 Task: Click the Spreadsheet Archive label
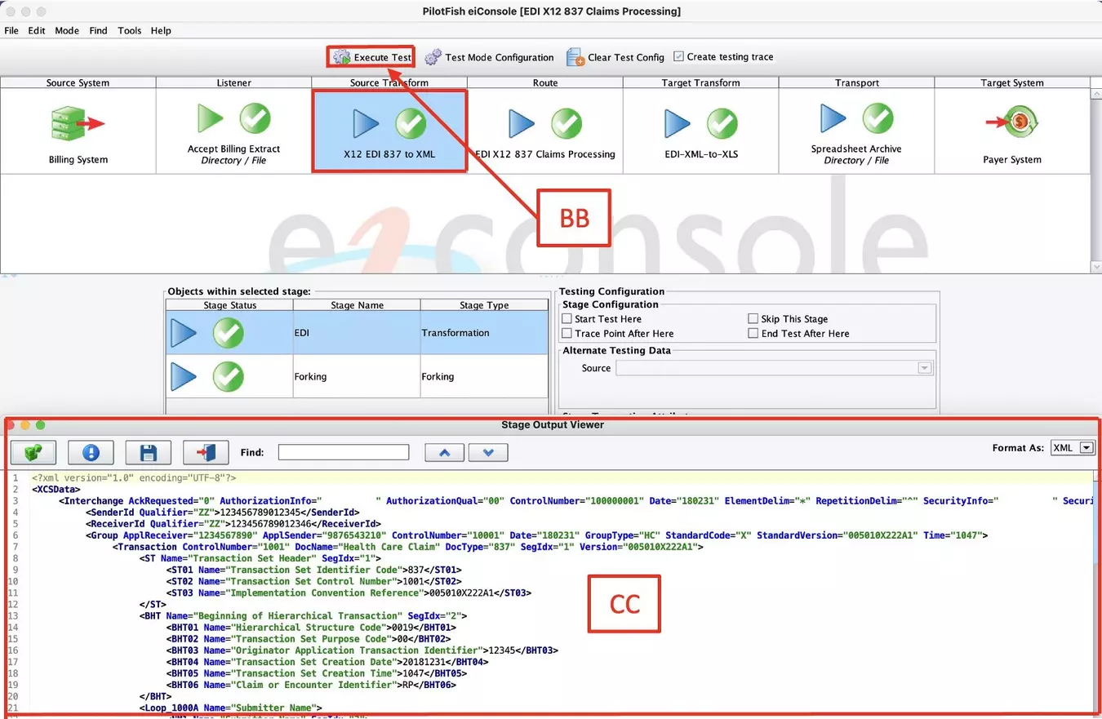pyautogui.click(x=856, y=149)
